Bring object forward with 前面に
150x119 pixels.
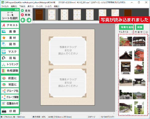(10, 78)
